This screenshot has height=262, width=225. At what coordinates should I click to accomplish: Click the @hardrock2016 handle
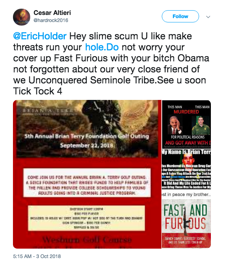coord(51,20)
